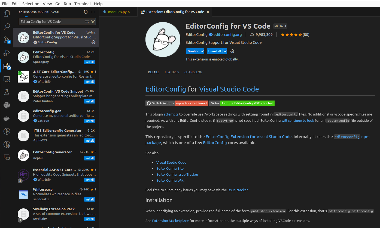The height and width of the screenshot is (228, 380).
Task: Refresh the extensions marketplace list
Action: (86, 12)
